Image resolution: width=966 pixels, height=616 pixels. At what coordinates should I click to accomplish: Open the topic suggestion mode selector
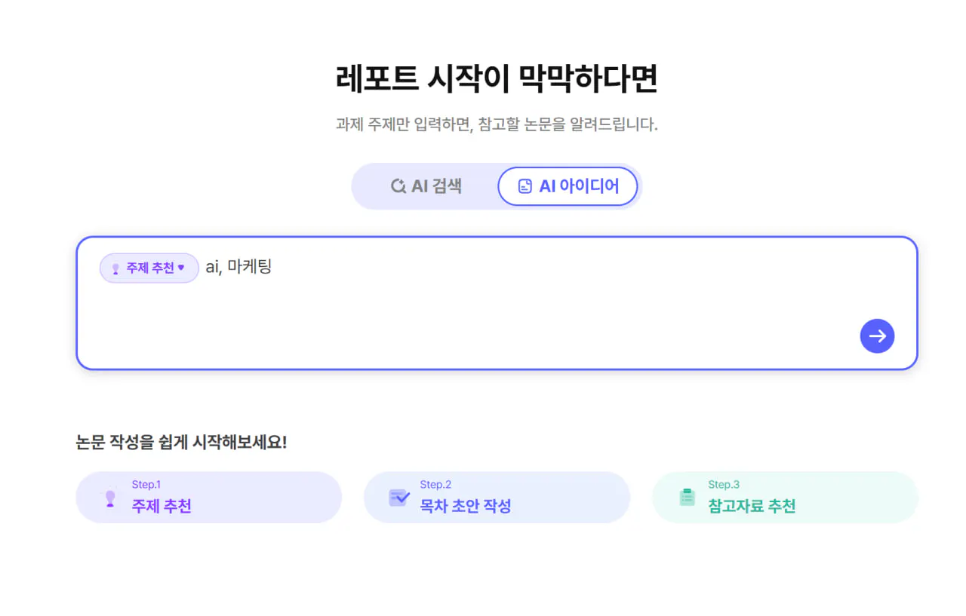[x=149, y=268]
